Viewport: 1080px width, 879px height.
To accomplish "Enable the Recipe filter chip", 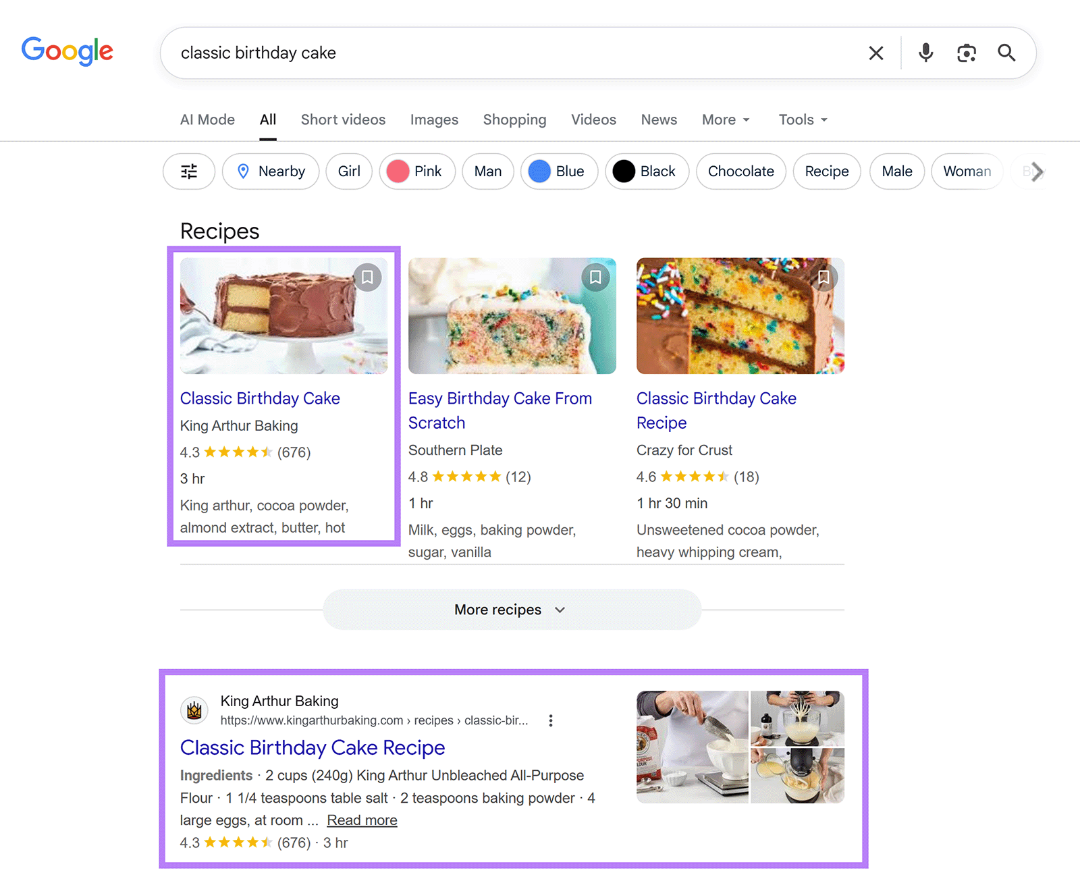I will (826, 171).
